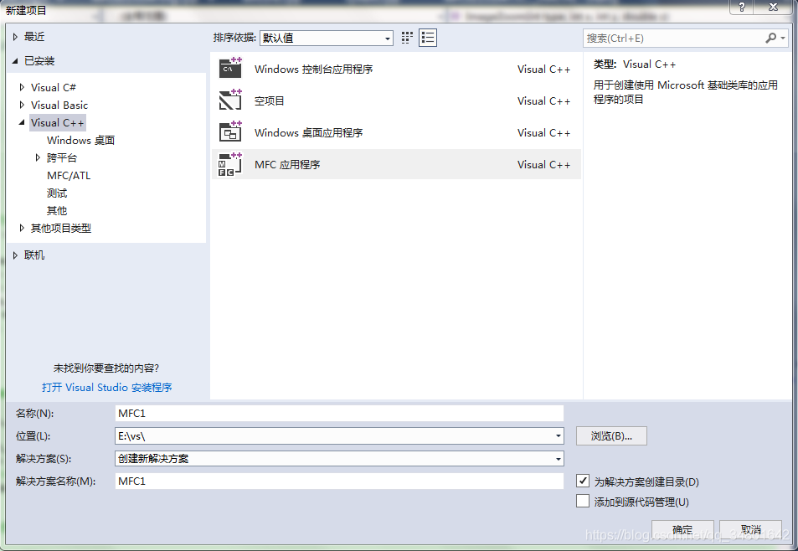
Task: Open the solution 创建新解决方案 dropdown
Action: click(558, 459)
